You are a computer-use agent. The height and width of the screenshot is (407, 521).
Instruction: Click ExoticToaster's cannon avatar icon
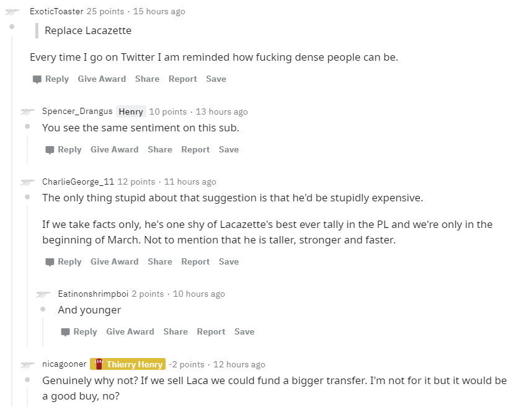coord(12,12)
